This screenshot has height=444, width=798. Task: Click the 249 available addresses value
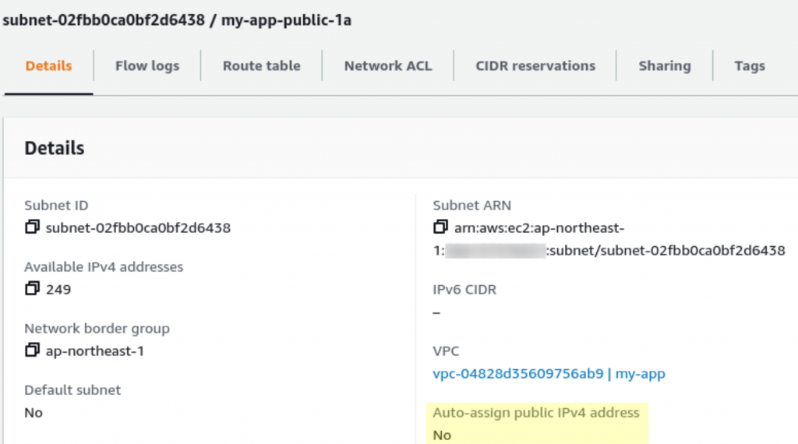pyautogui.click(x=58, y=290)
